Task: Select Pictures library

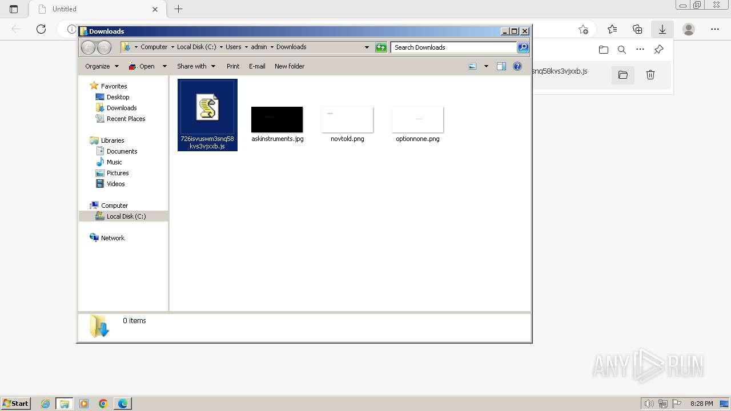Action: 118,173
